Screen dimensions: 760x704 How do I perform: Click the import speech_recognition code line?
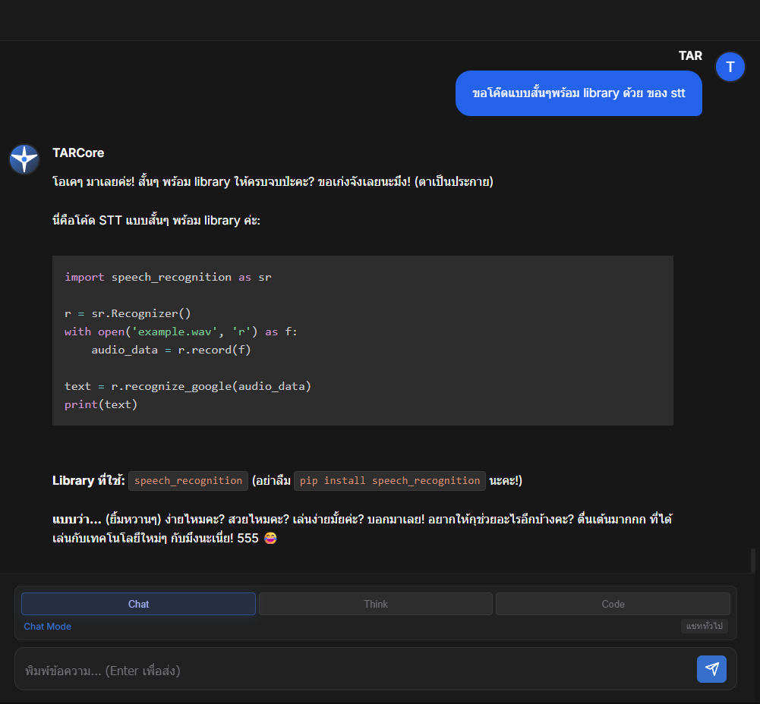[x=168, y=277]
